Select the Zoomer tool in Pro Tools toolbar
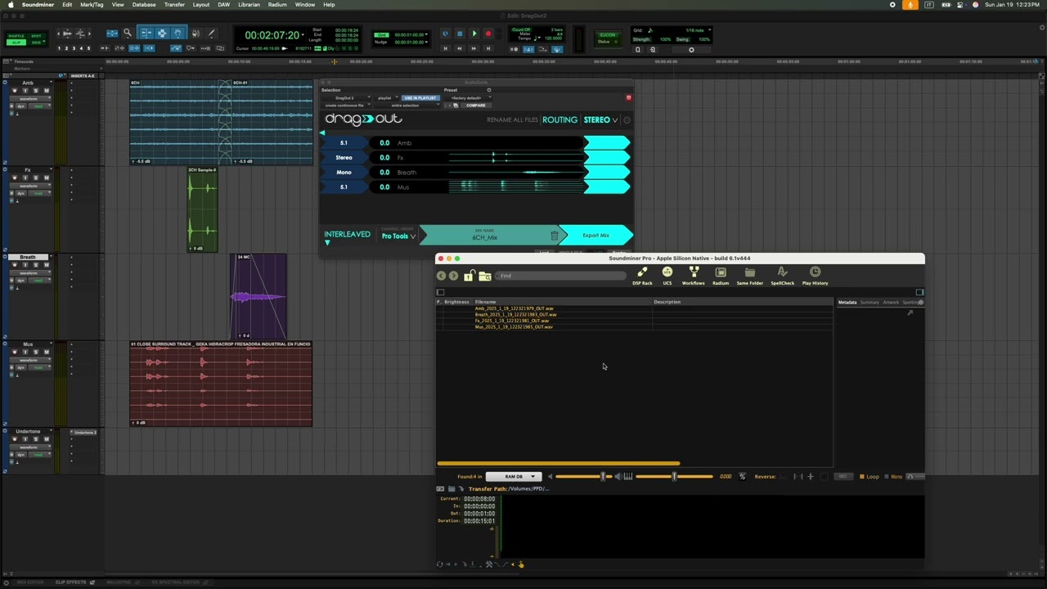Screen dimensions: 1047x589 coord(128,34)
